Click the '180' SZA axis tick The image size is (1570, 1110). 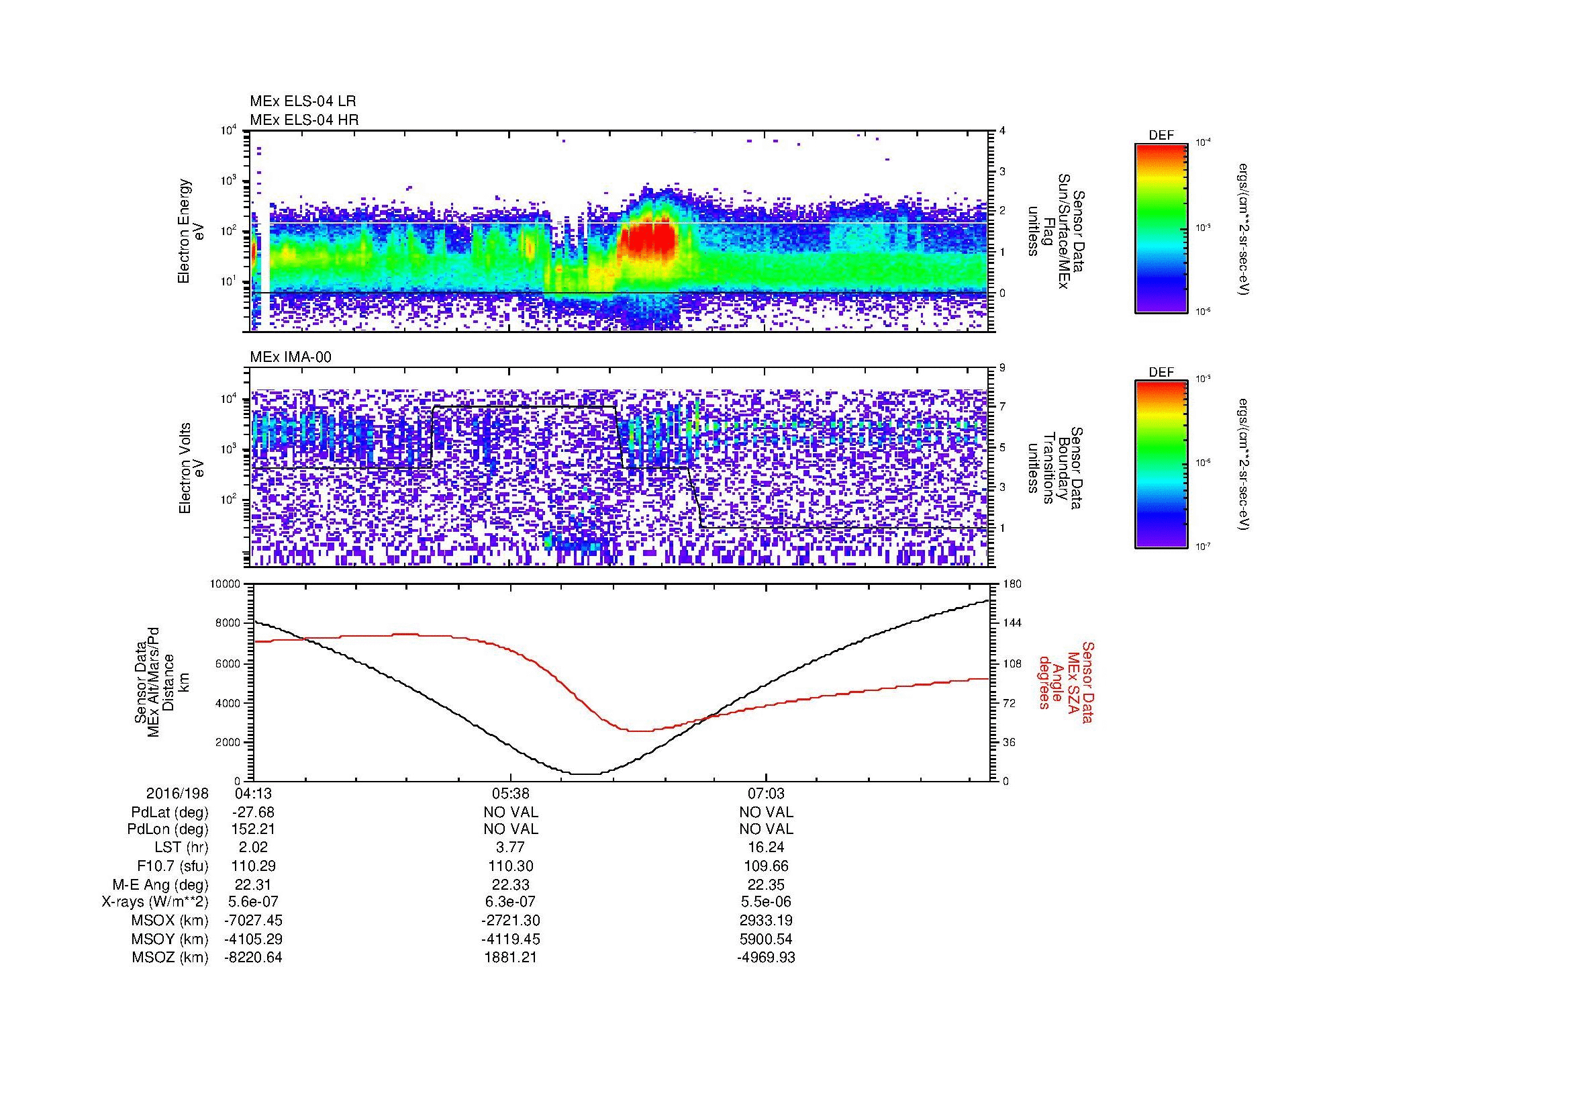[1012, 584]
